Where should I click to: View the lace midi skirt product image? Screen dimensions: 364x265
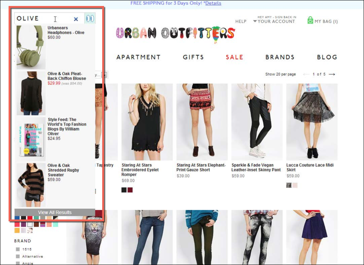pyautogui.click(x=312, y=122)
